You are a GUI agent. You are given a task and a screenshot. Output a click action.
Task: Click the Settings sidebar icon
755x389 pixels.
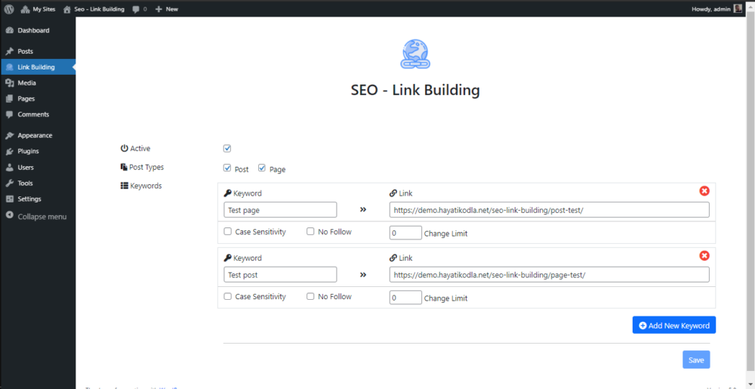pyautogui.click(x=9, y=199)
